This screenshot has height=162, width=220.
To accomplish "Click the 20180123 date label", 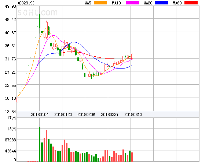I will point(63,115).
